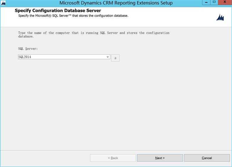Click the refresh icon beside SQL Server combo box
The image size is (232, 167).
(x=115, y=58)
